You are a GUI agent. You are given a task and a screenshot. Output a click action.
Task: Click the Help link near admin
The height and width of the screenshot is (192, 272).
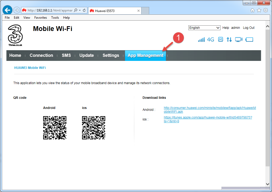(225, 28)
